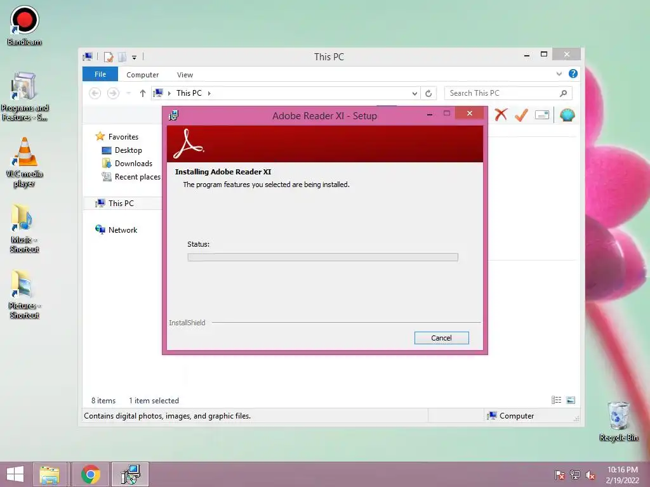Click '1 item selected' status text
Image resolution: width=650 pixels, height=487 pixels.
tap(154, 401)
